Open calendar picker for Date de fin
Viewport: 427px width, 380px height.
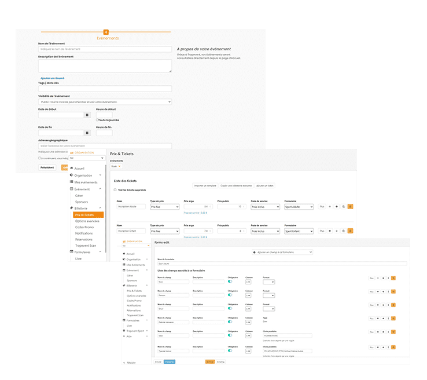(87, 133)
